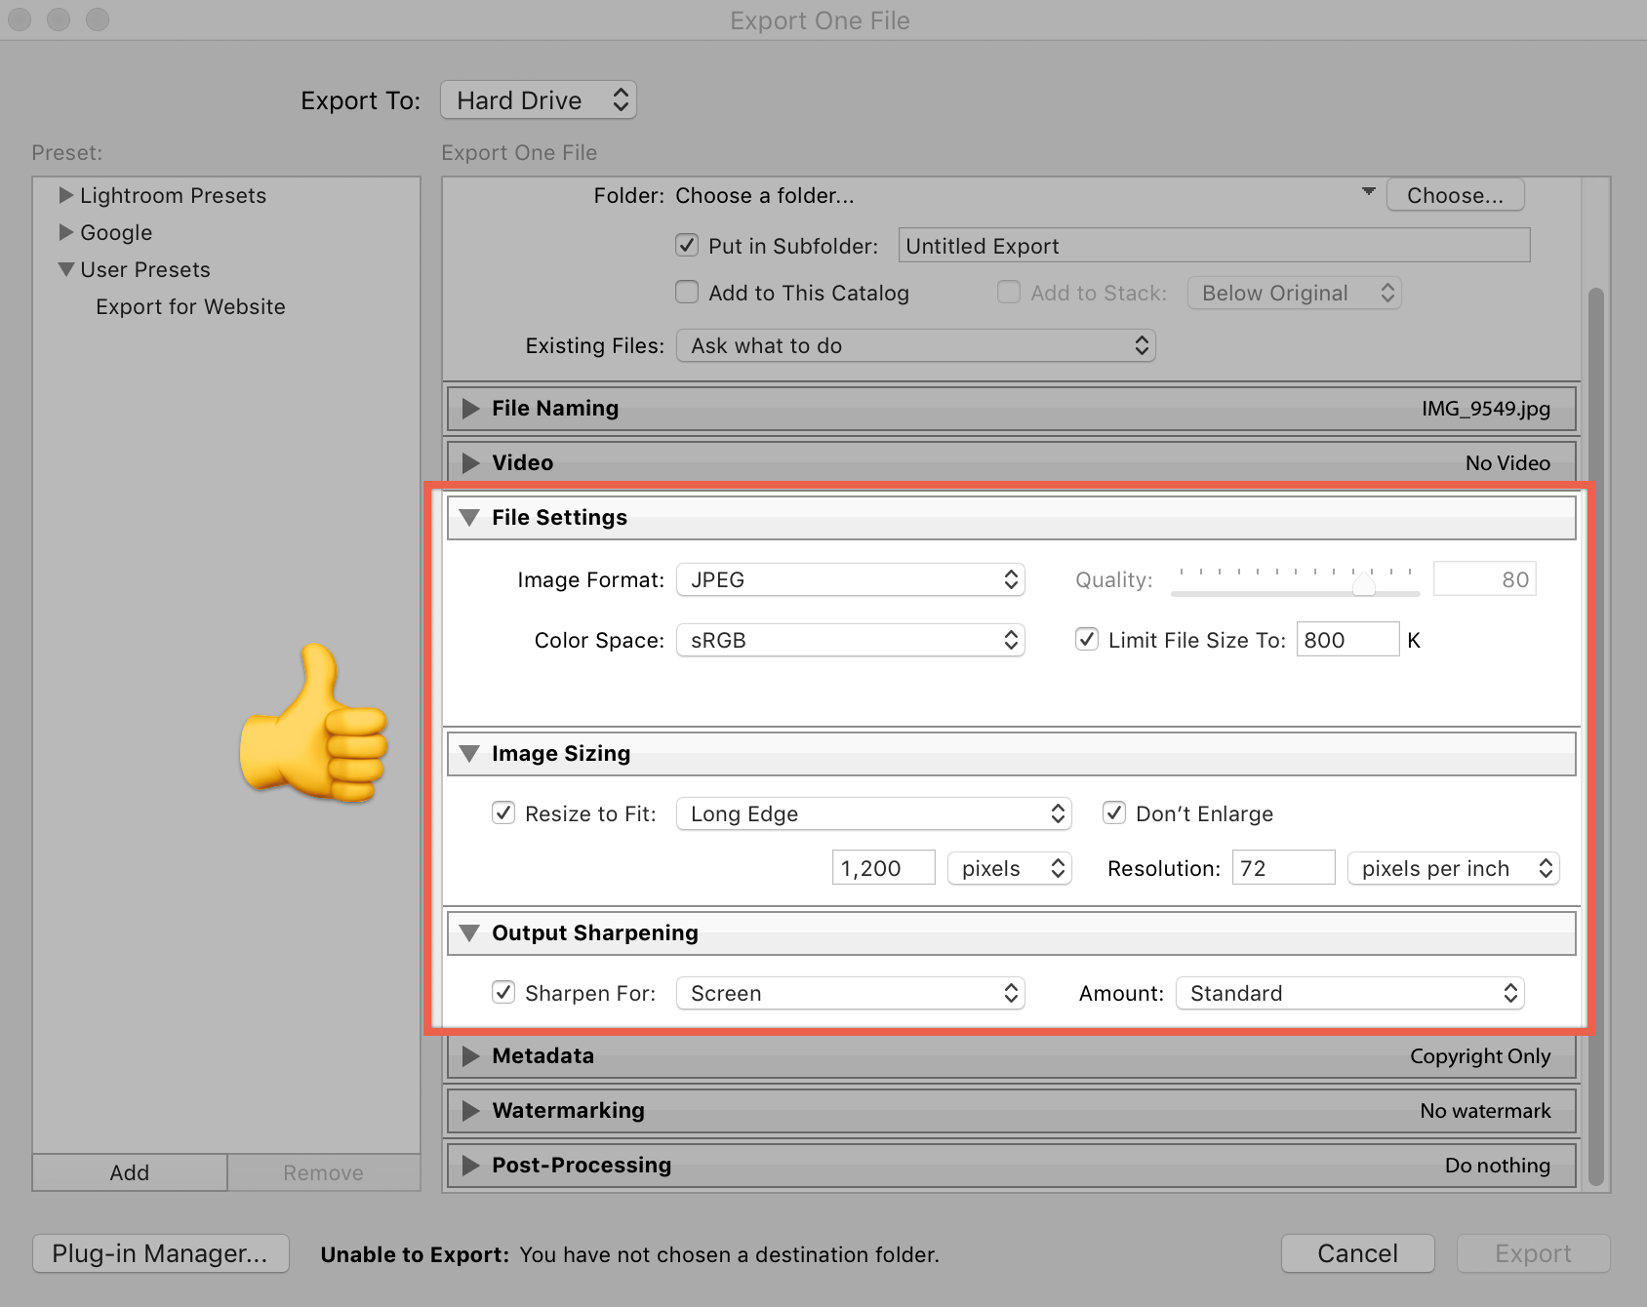The height and width of the screenshot is (1307, 1647).
Task: Expand the Google presets group
Action: (x=66, y=232)
